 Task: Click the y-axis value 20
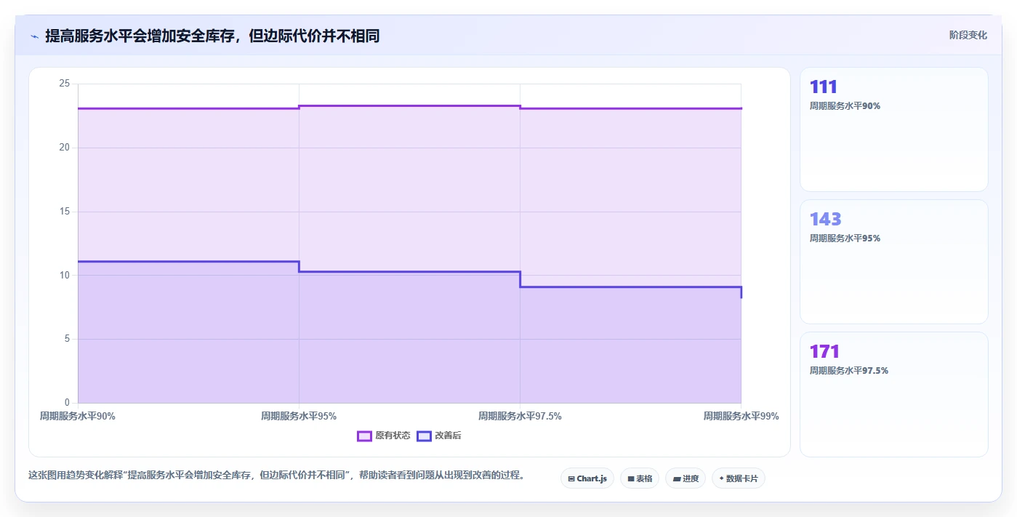click(x=65, y=148)
